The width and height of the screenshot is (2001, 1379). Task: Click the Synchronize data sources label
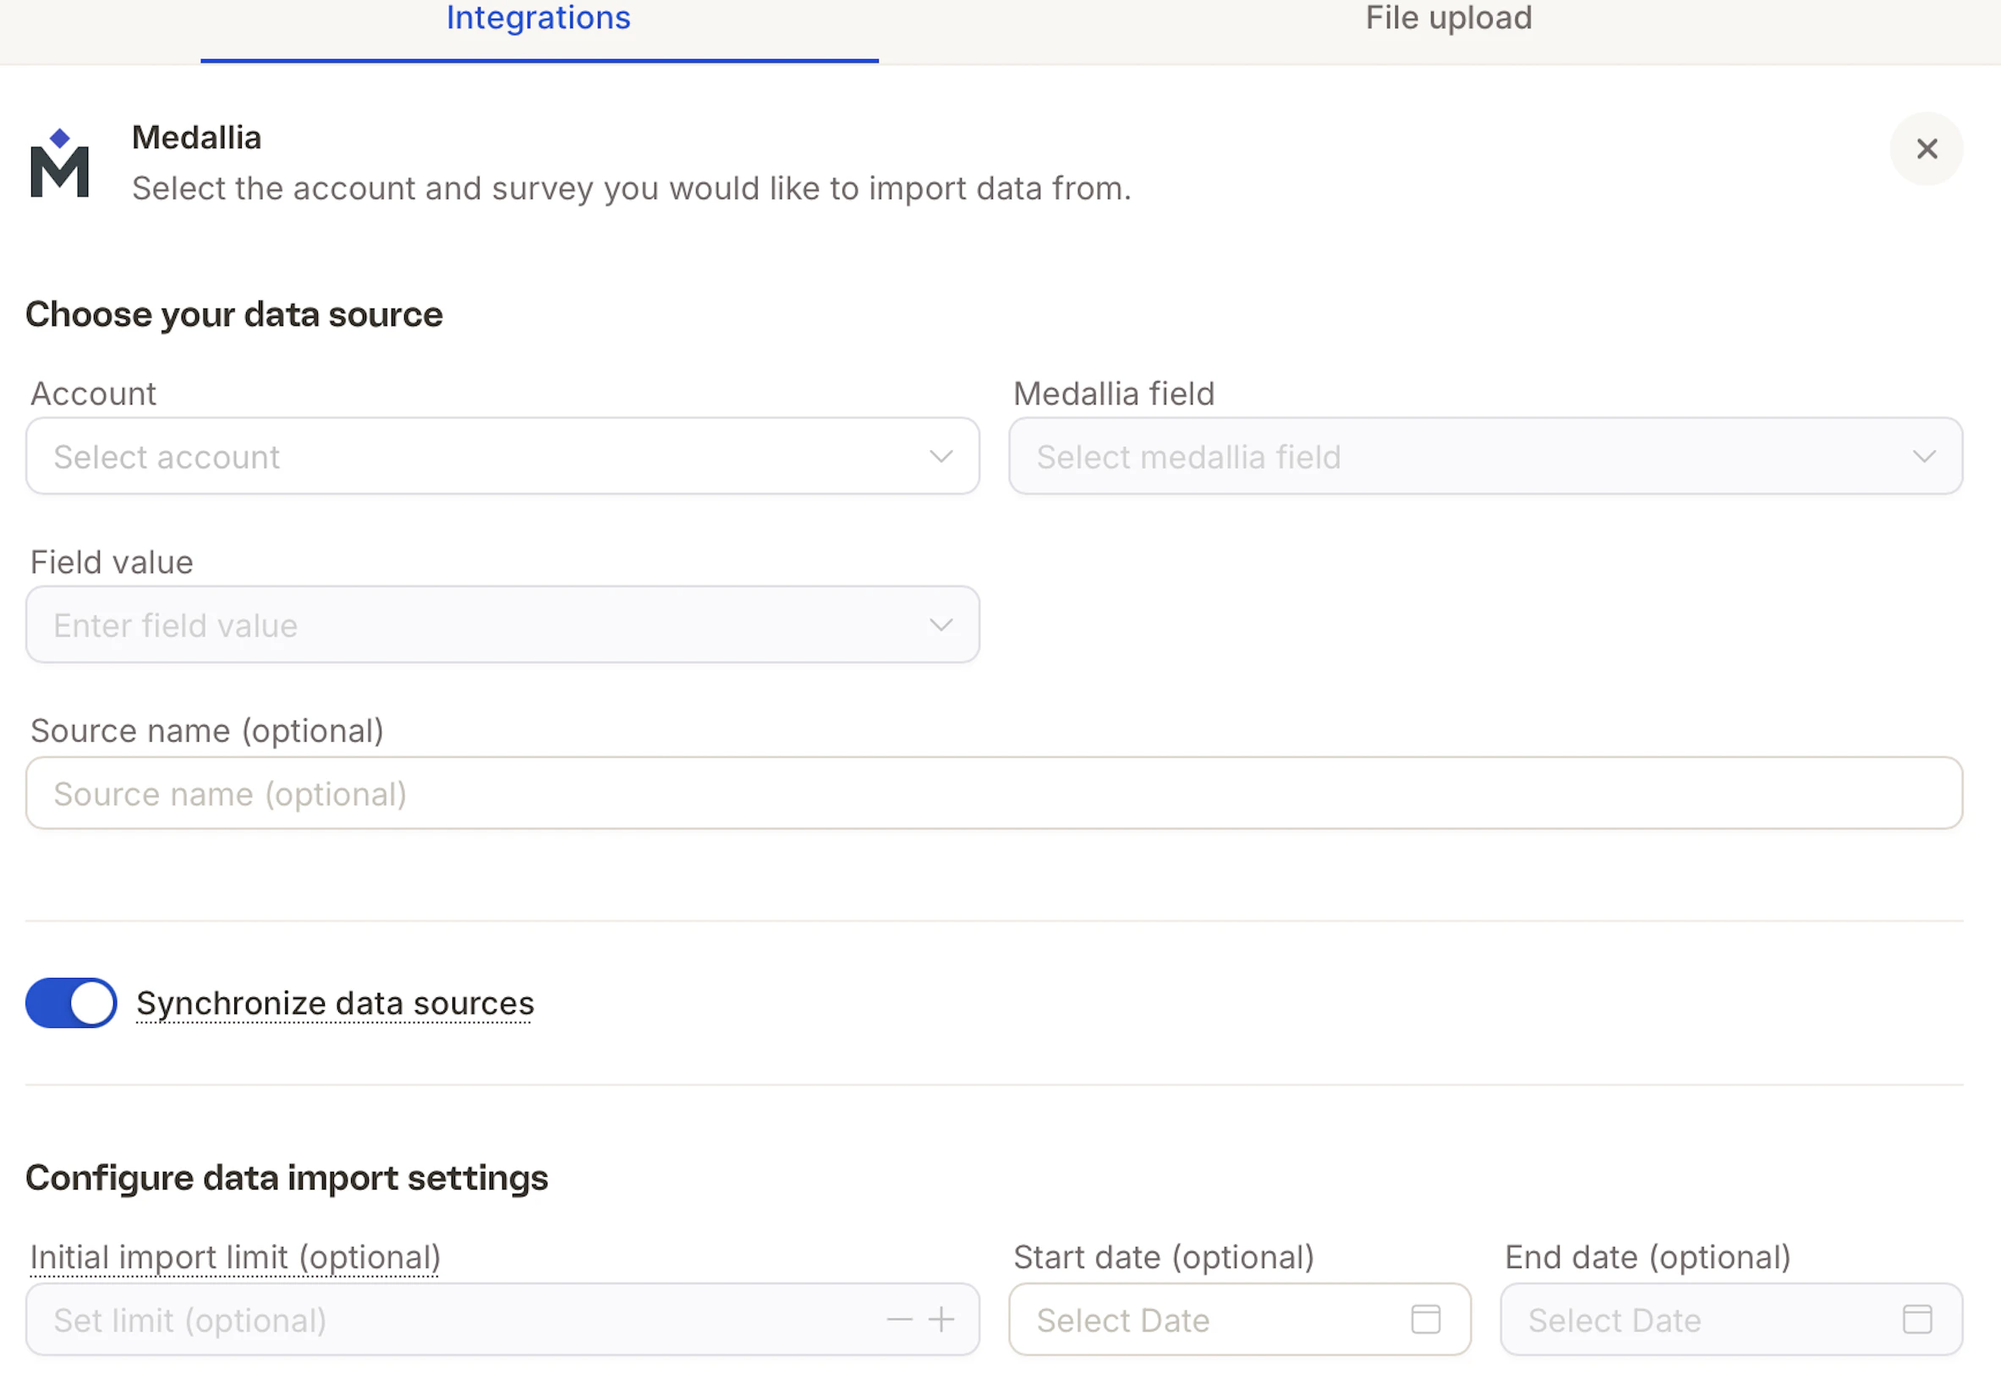(335, 1003)
